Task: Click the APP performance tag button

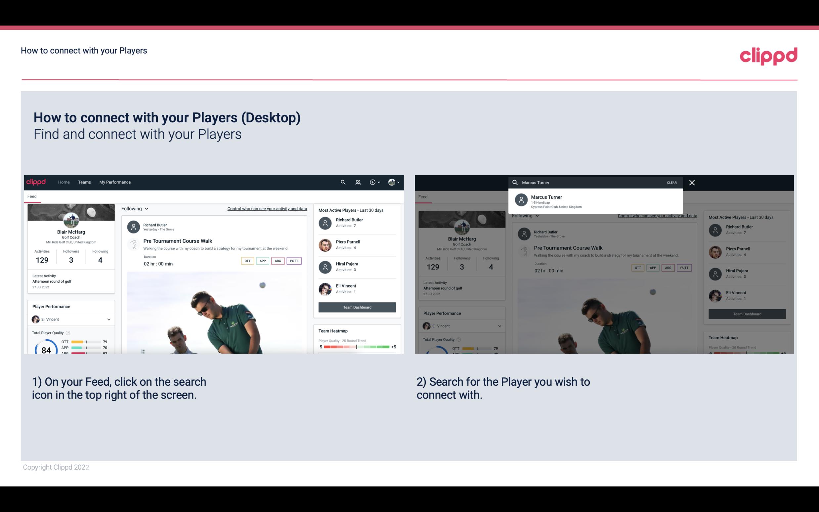Action: [261, 261]
